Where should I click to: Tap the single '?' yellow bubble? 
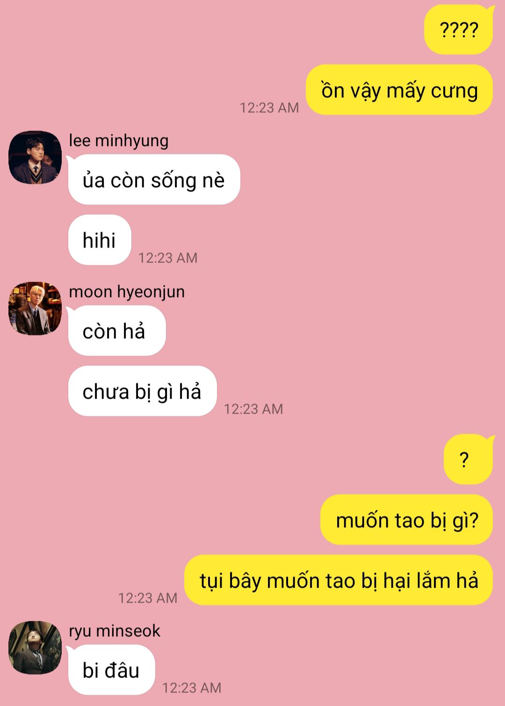pyautogui.click(x=469, y=459)
